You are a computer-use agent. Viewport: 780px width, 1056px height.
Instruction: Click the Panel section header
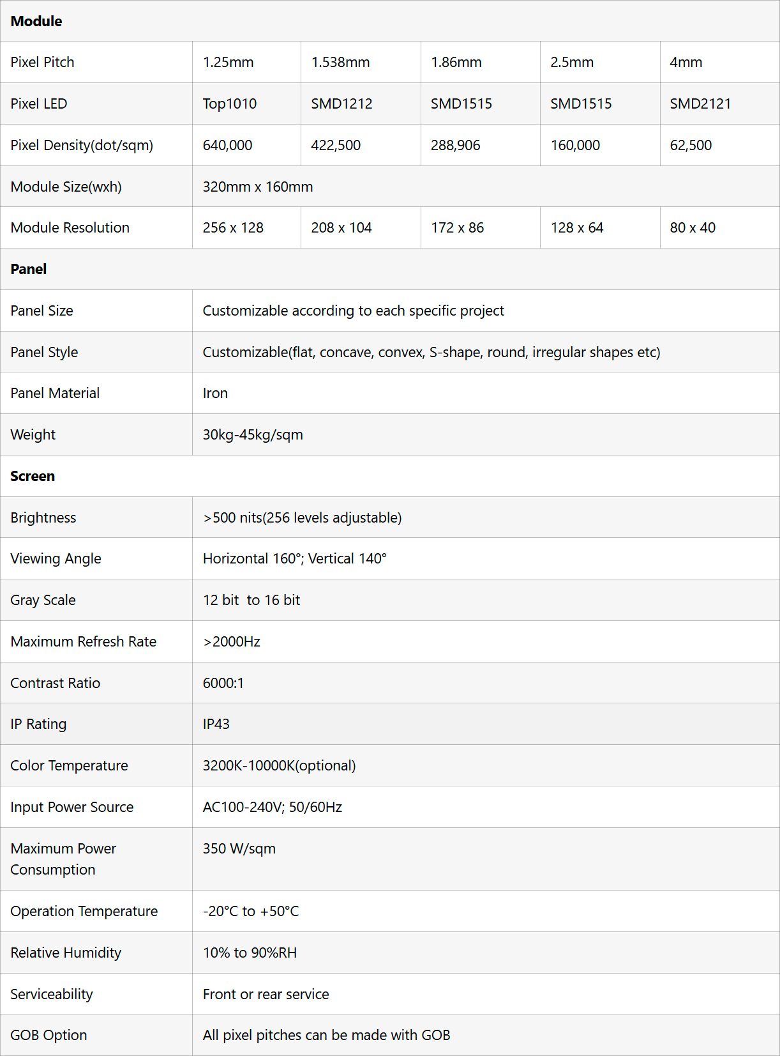pos(29,270)
